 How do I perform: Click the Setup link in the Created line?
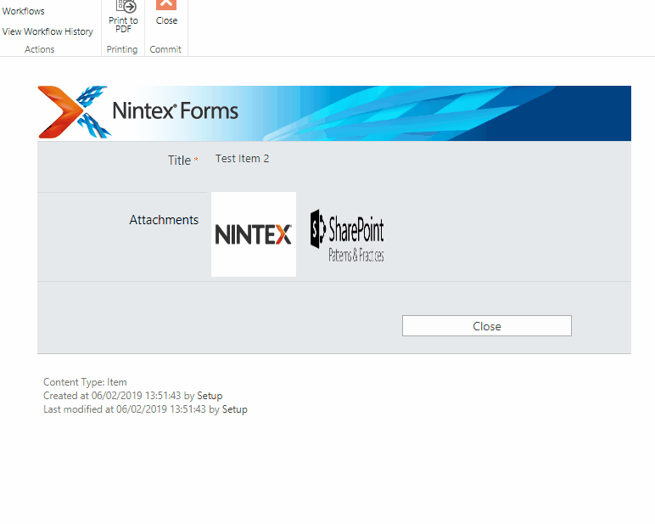click(x=210, y=396)
